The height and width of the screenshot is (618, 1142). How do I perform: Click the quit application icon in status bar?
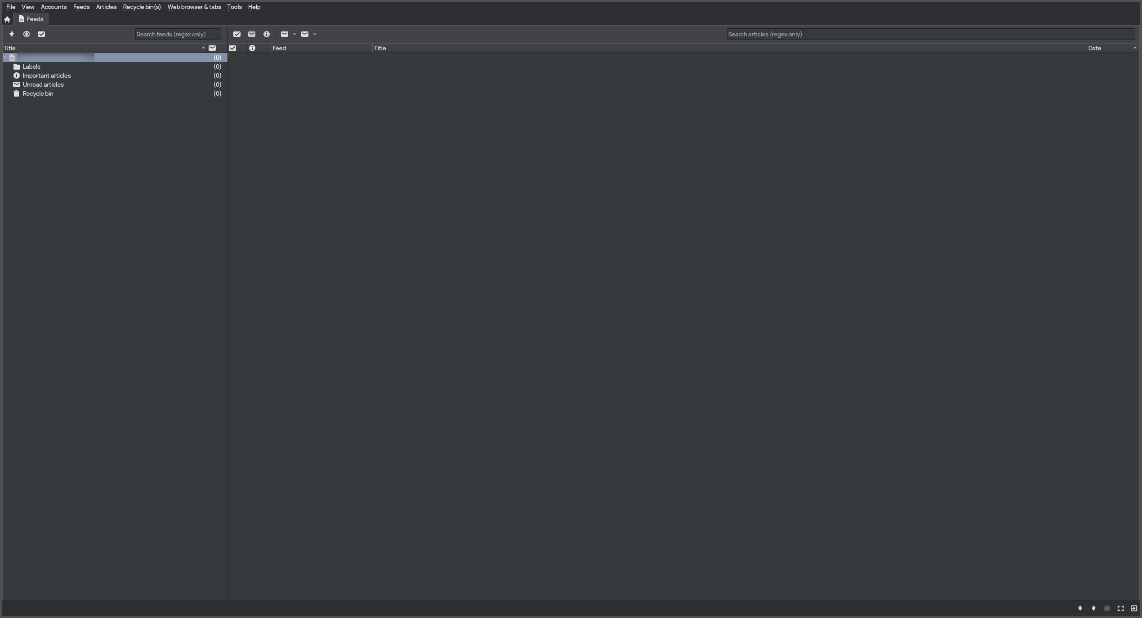pos(1133,609)
